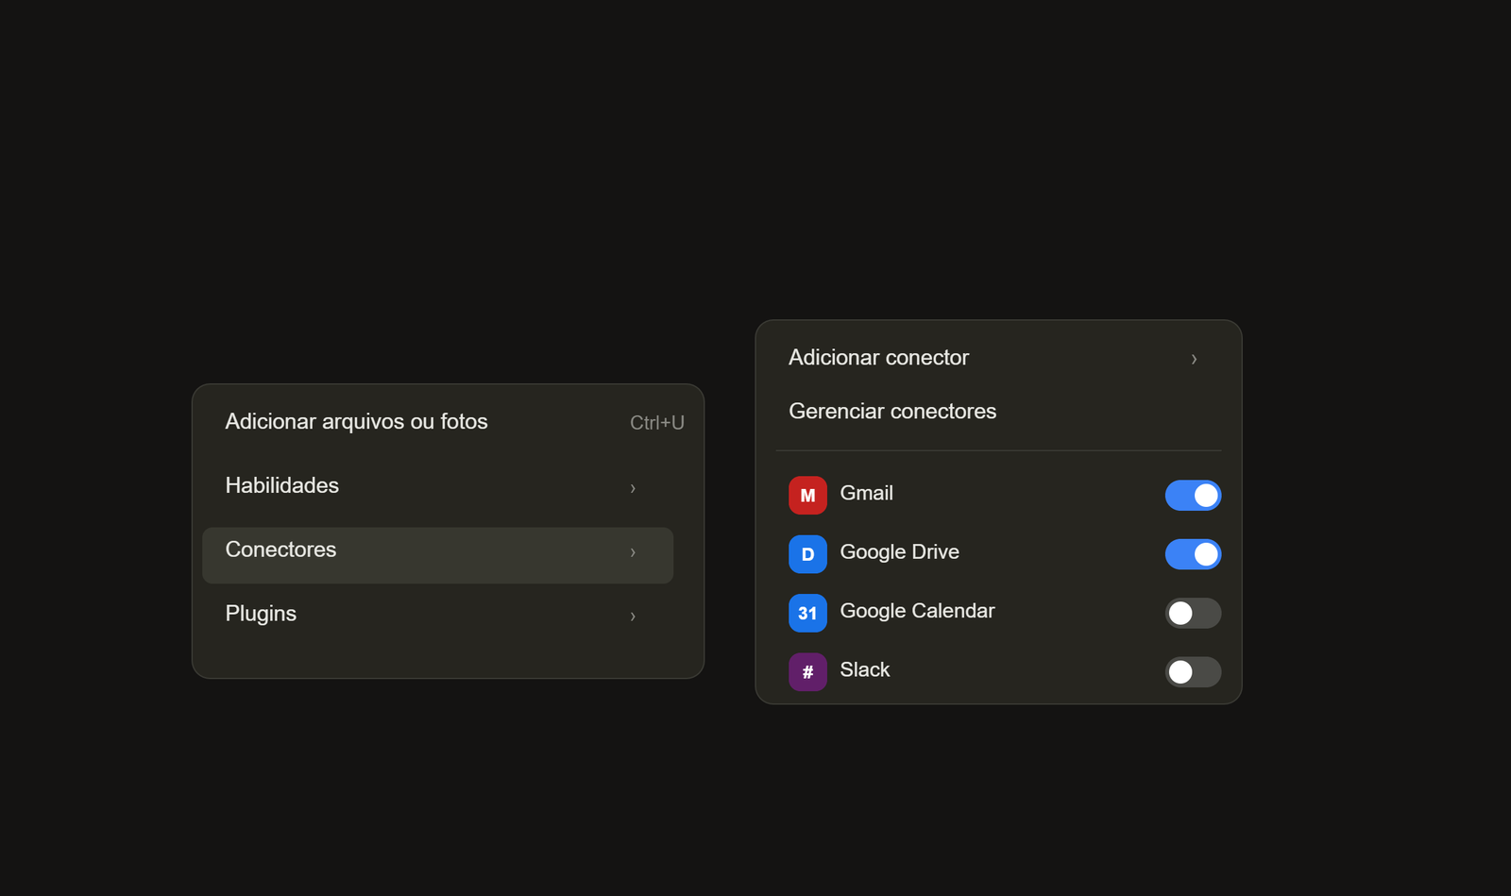This screenshot has width=1511, height=896.
Task: Open the Habilidades menu item
Action: pyautogui.click(x=438, y=486)
